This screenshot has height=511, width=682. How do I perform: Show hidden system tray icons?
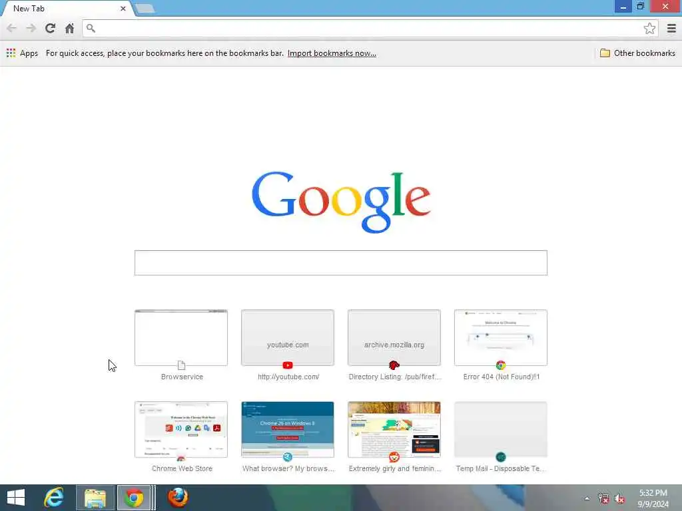coord(587,498)
